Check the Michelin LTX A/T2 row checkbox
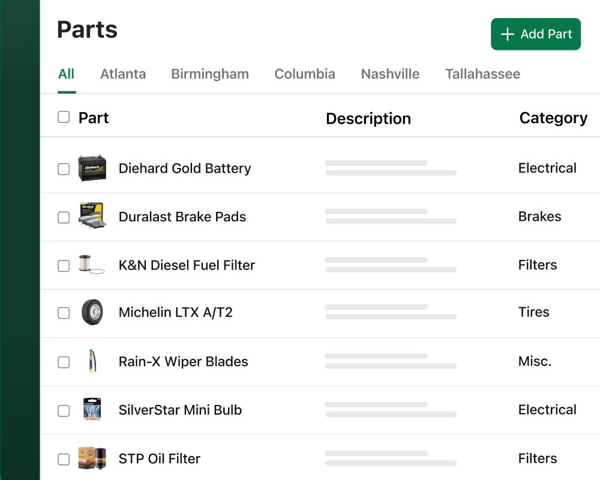Image resolution: width=600 pixels, height=480 pixels. (64, 313)
